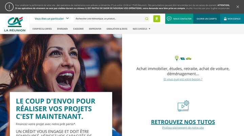Expand the Nos Conseils menu arrow
Viewport: 244px width, 136px height.
(149, 29)
